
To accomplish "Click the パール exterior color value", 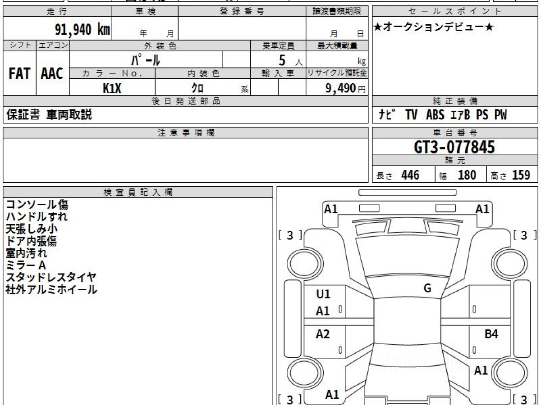I will pos(146,59).
